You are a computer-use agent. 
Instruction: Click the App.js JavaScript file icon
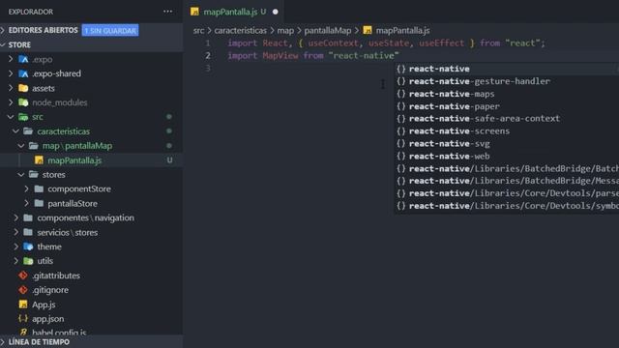(23, 304)
